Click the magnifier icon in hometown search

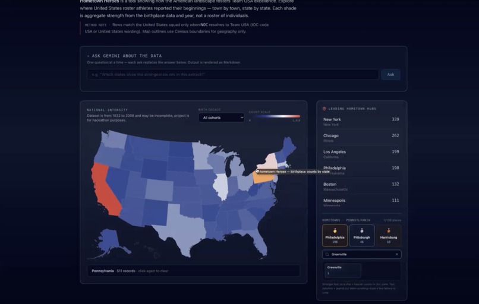click(327, 254)
